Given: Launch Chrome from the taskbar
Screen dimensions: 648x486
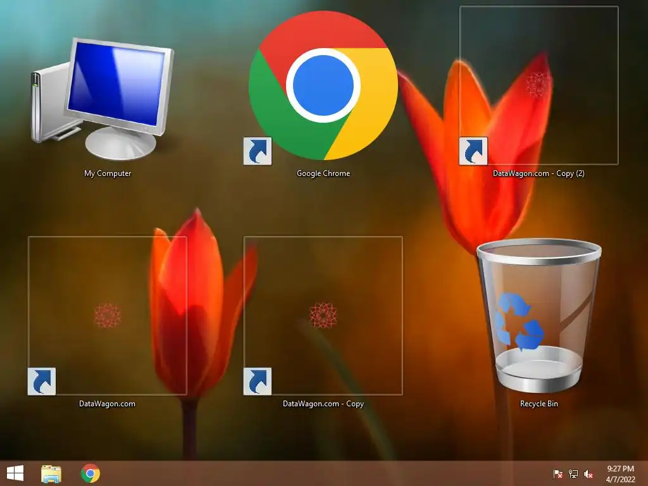Looking at the screenshot, I should [x=90, y=473].
